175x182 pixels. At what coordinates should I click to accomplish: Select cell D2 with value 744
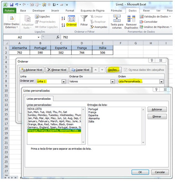tap(82, 53)
